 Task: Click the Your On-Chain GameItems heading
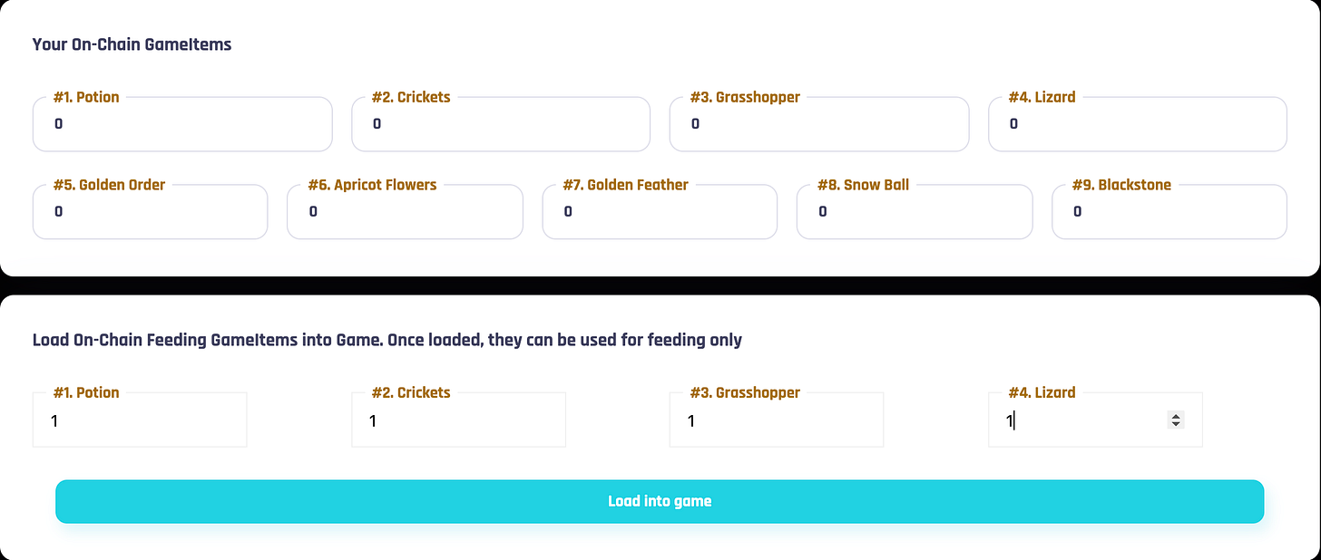coord(132,44)
